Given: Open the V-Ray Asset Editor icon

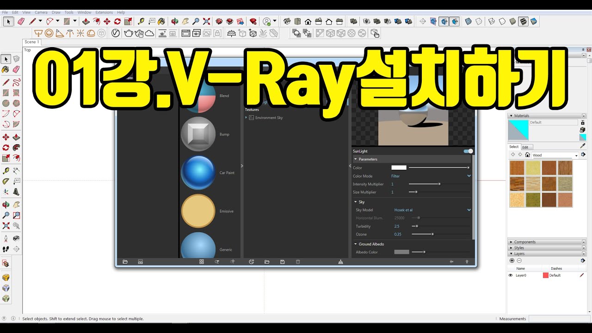Looking at the screenshot, I should (116, 33).
